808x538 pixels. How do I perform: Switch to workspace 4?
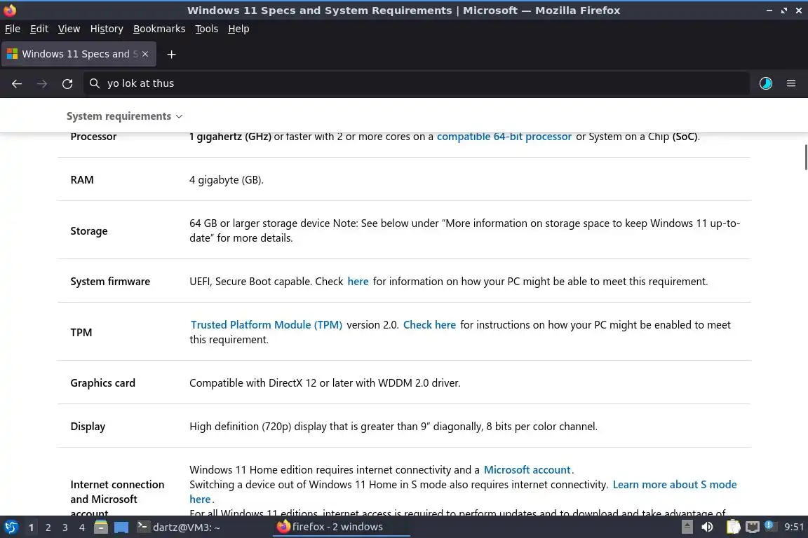[82, 527]
